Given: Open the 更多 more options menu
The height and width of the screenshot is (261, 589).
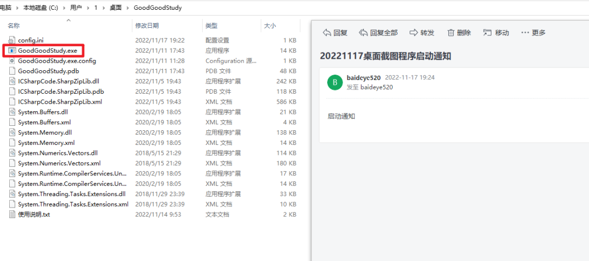Looking at the screenshot, I should point(533,33).
